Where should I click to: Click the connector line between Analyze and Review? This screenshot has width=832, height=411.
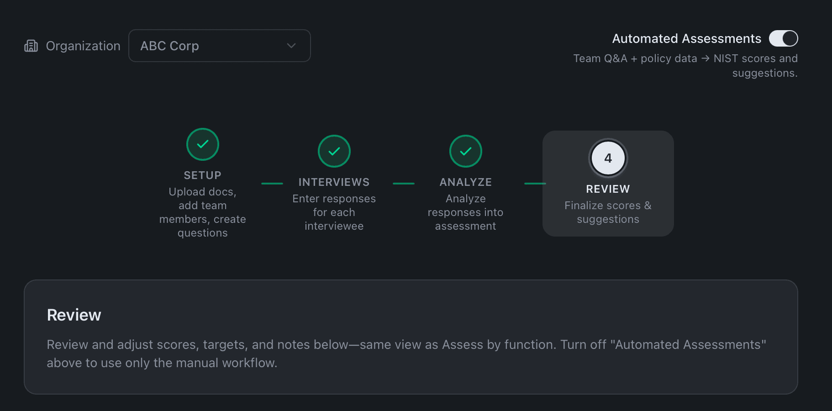[x=534, y=183]
